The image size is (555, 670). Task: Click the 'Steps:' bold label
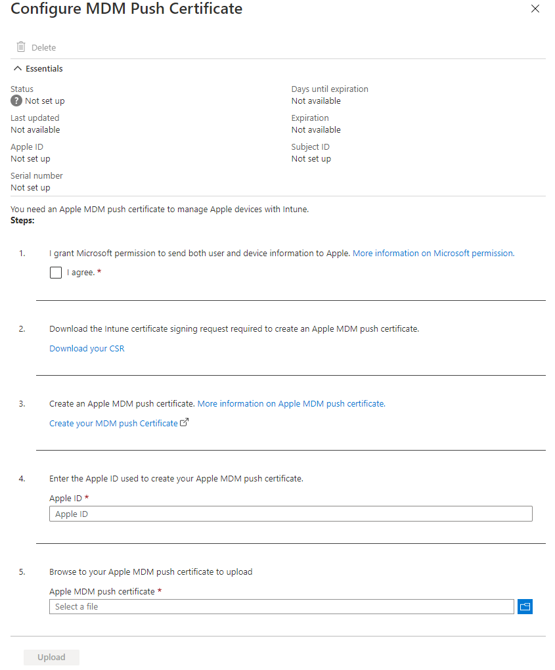tap(22, 221)
